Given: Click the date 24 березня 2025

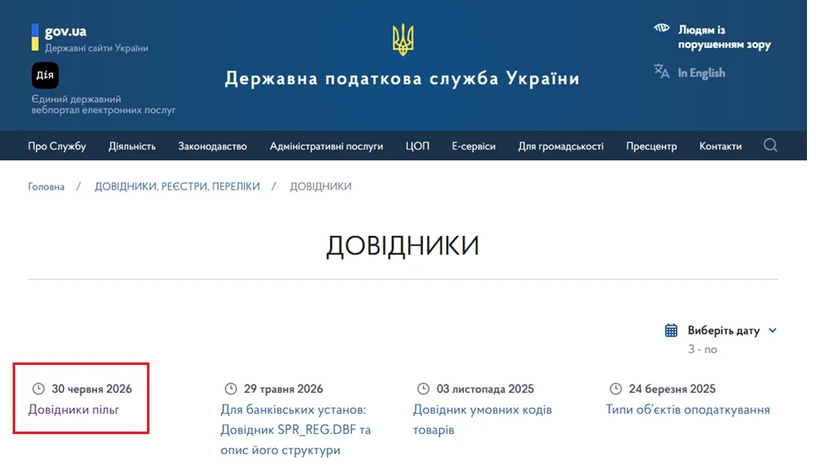Looking at the screenshot, I should (672, 389).
